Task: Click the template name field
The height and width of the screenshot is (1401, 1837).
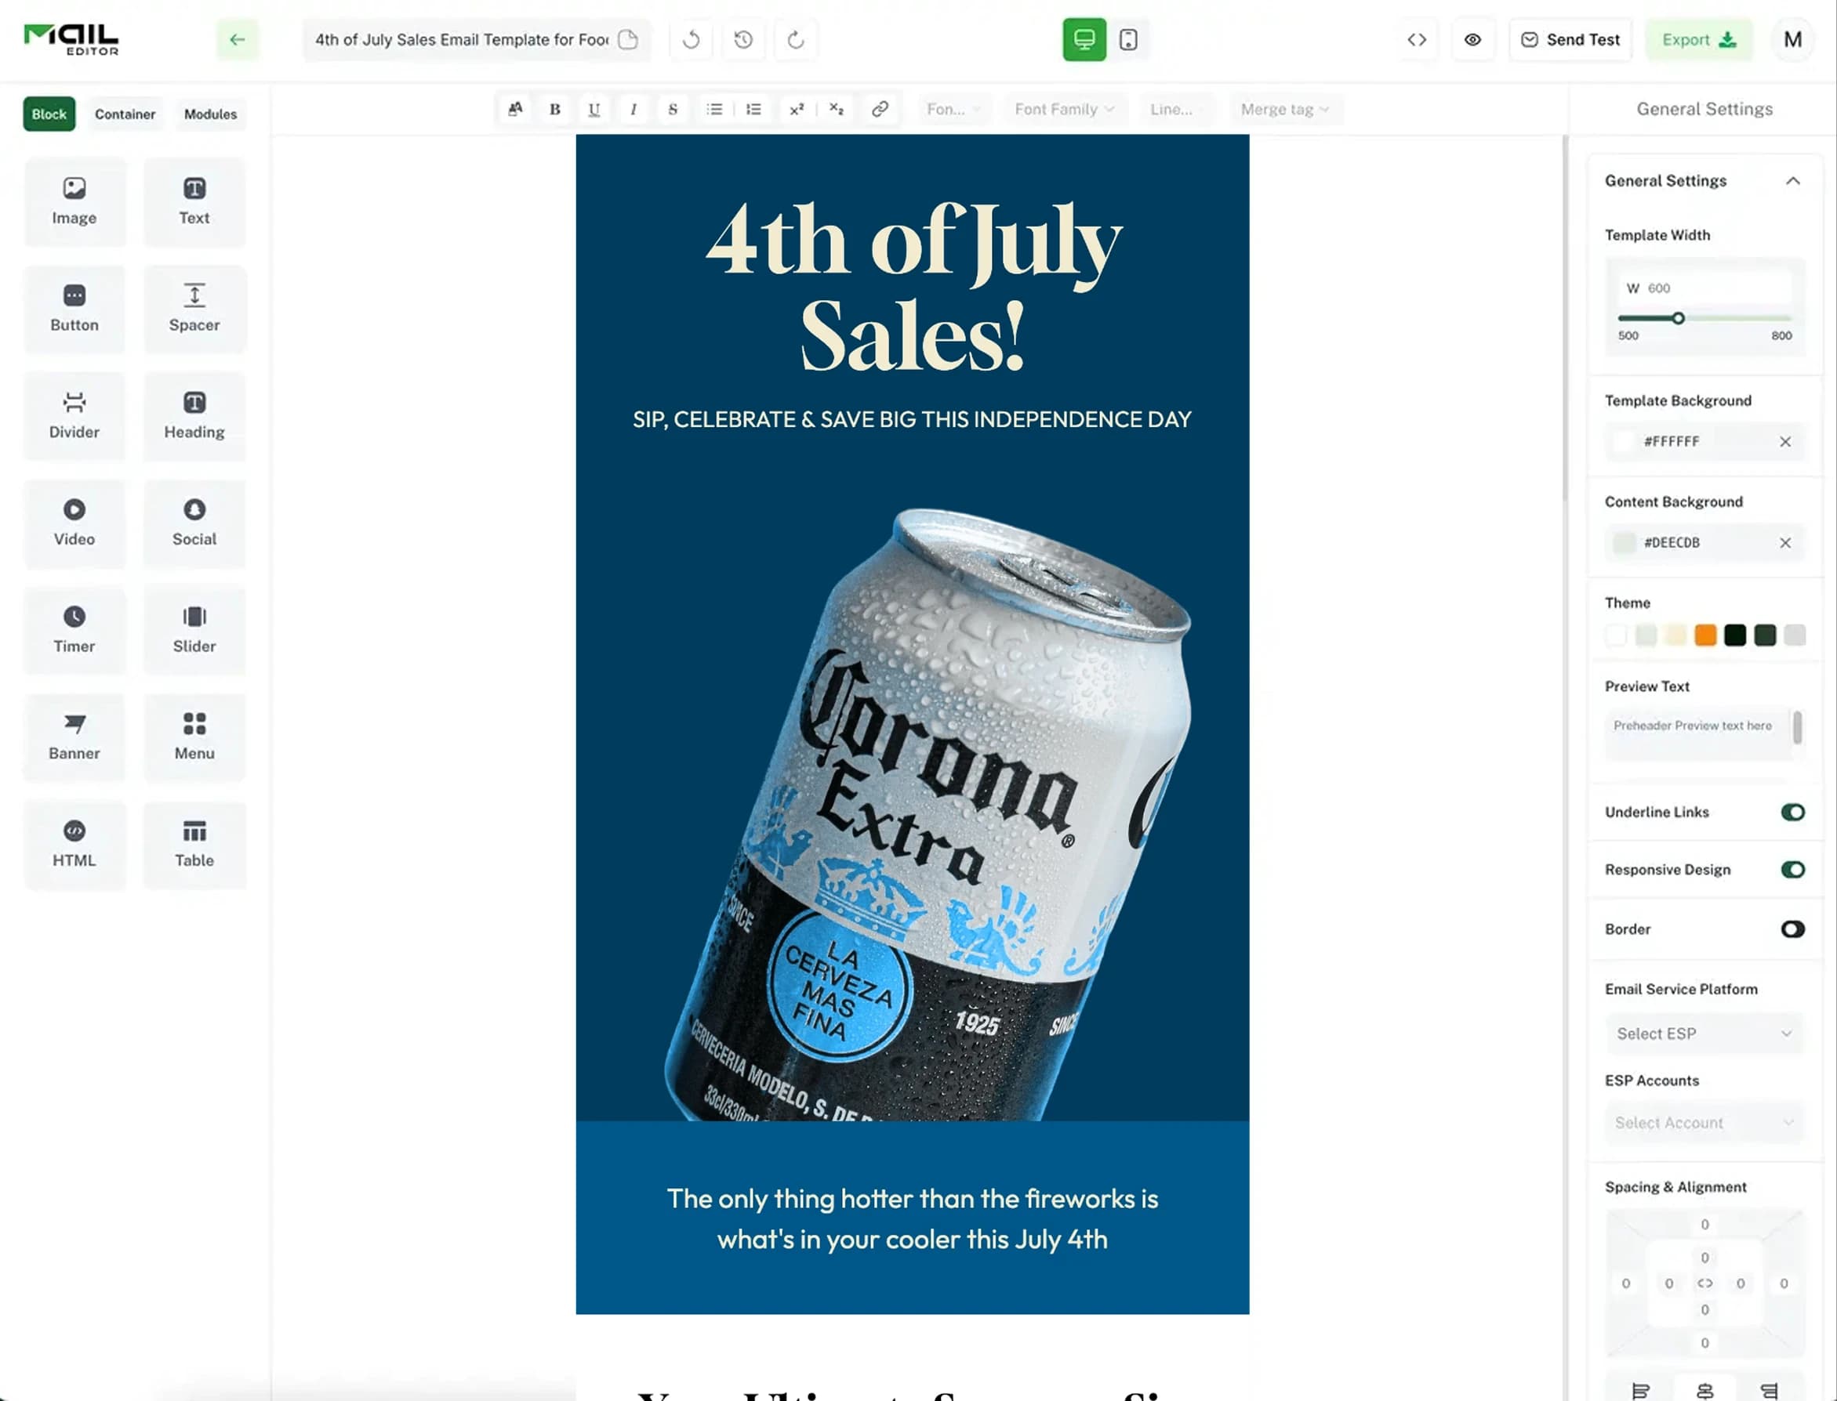Action: click(477, 39)
